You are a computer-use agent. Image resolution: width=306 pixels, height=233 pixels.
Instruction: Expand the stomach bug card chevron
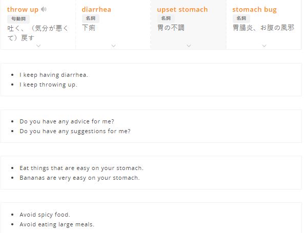pyautogui.click(x=264, y=46)
